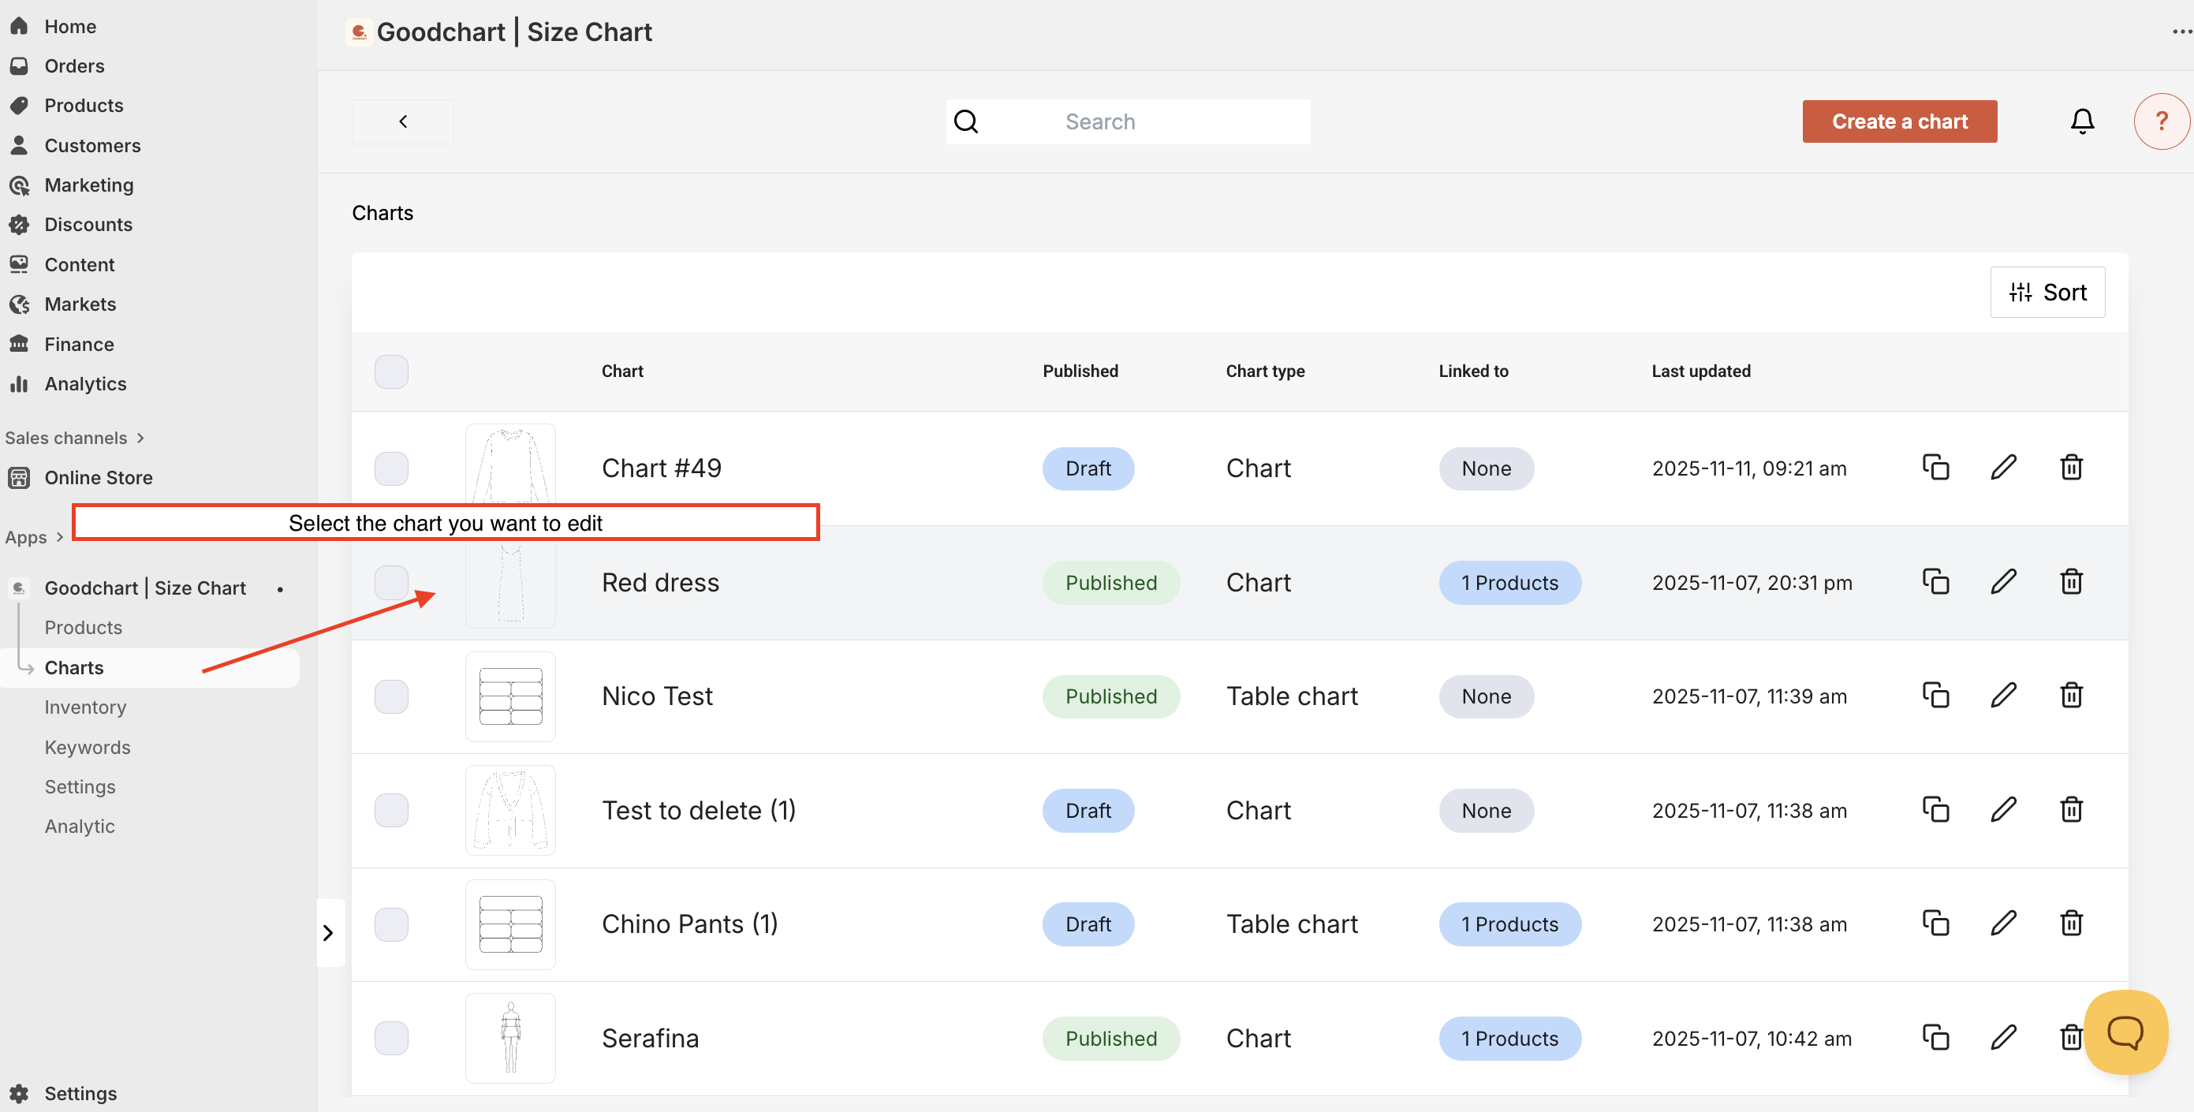Click the Create a chart button
Image resolution: width=2194 pixels, height=1112 pixels.
1898,121
